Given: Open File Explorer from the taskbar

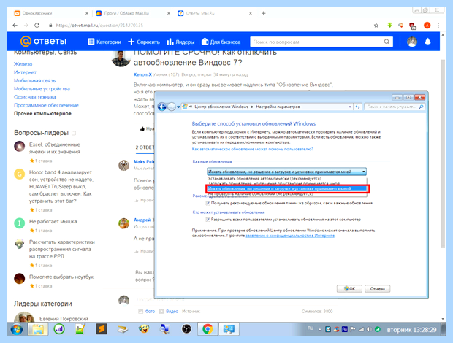Looking at the screenshot, I should click(x=37, y=329).
